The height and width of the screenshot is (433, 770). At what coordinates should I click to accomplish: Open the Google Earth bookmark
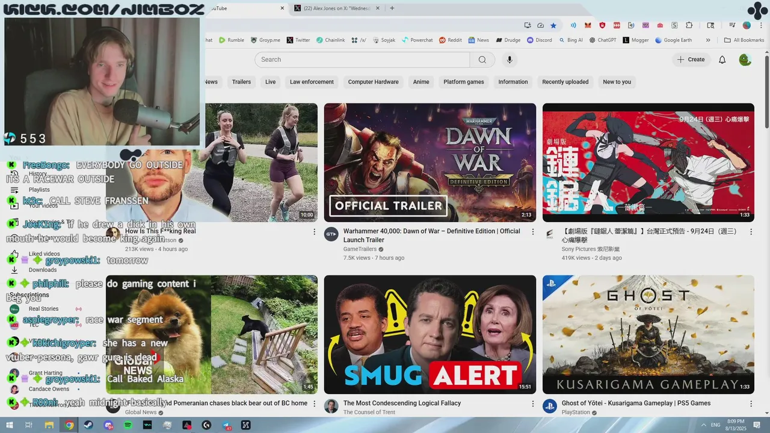(673, 40)
